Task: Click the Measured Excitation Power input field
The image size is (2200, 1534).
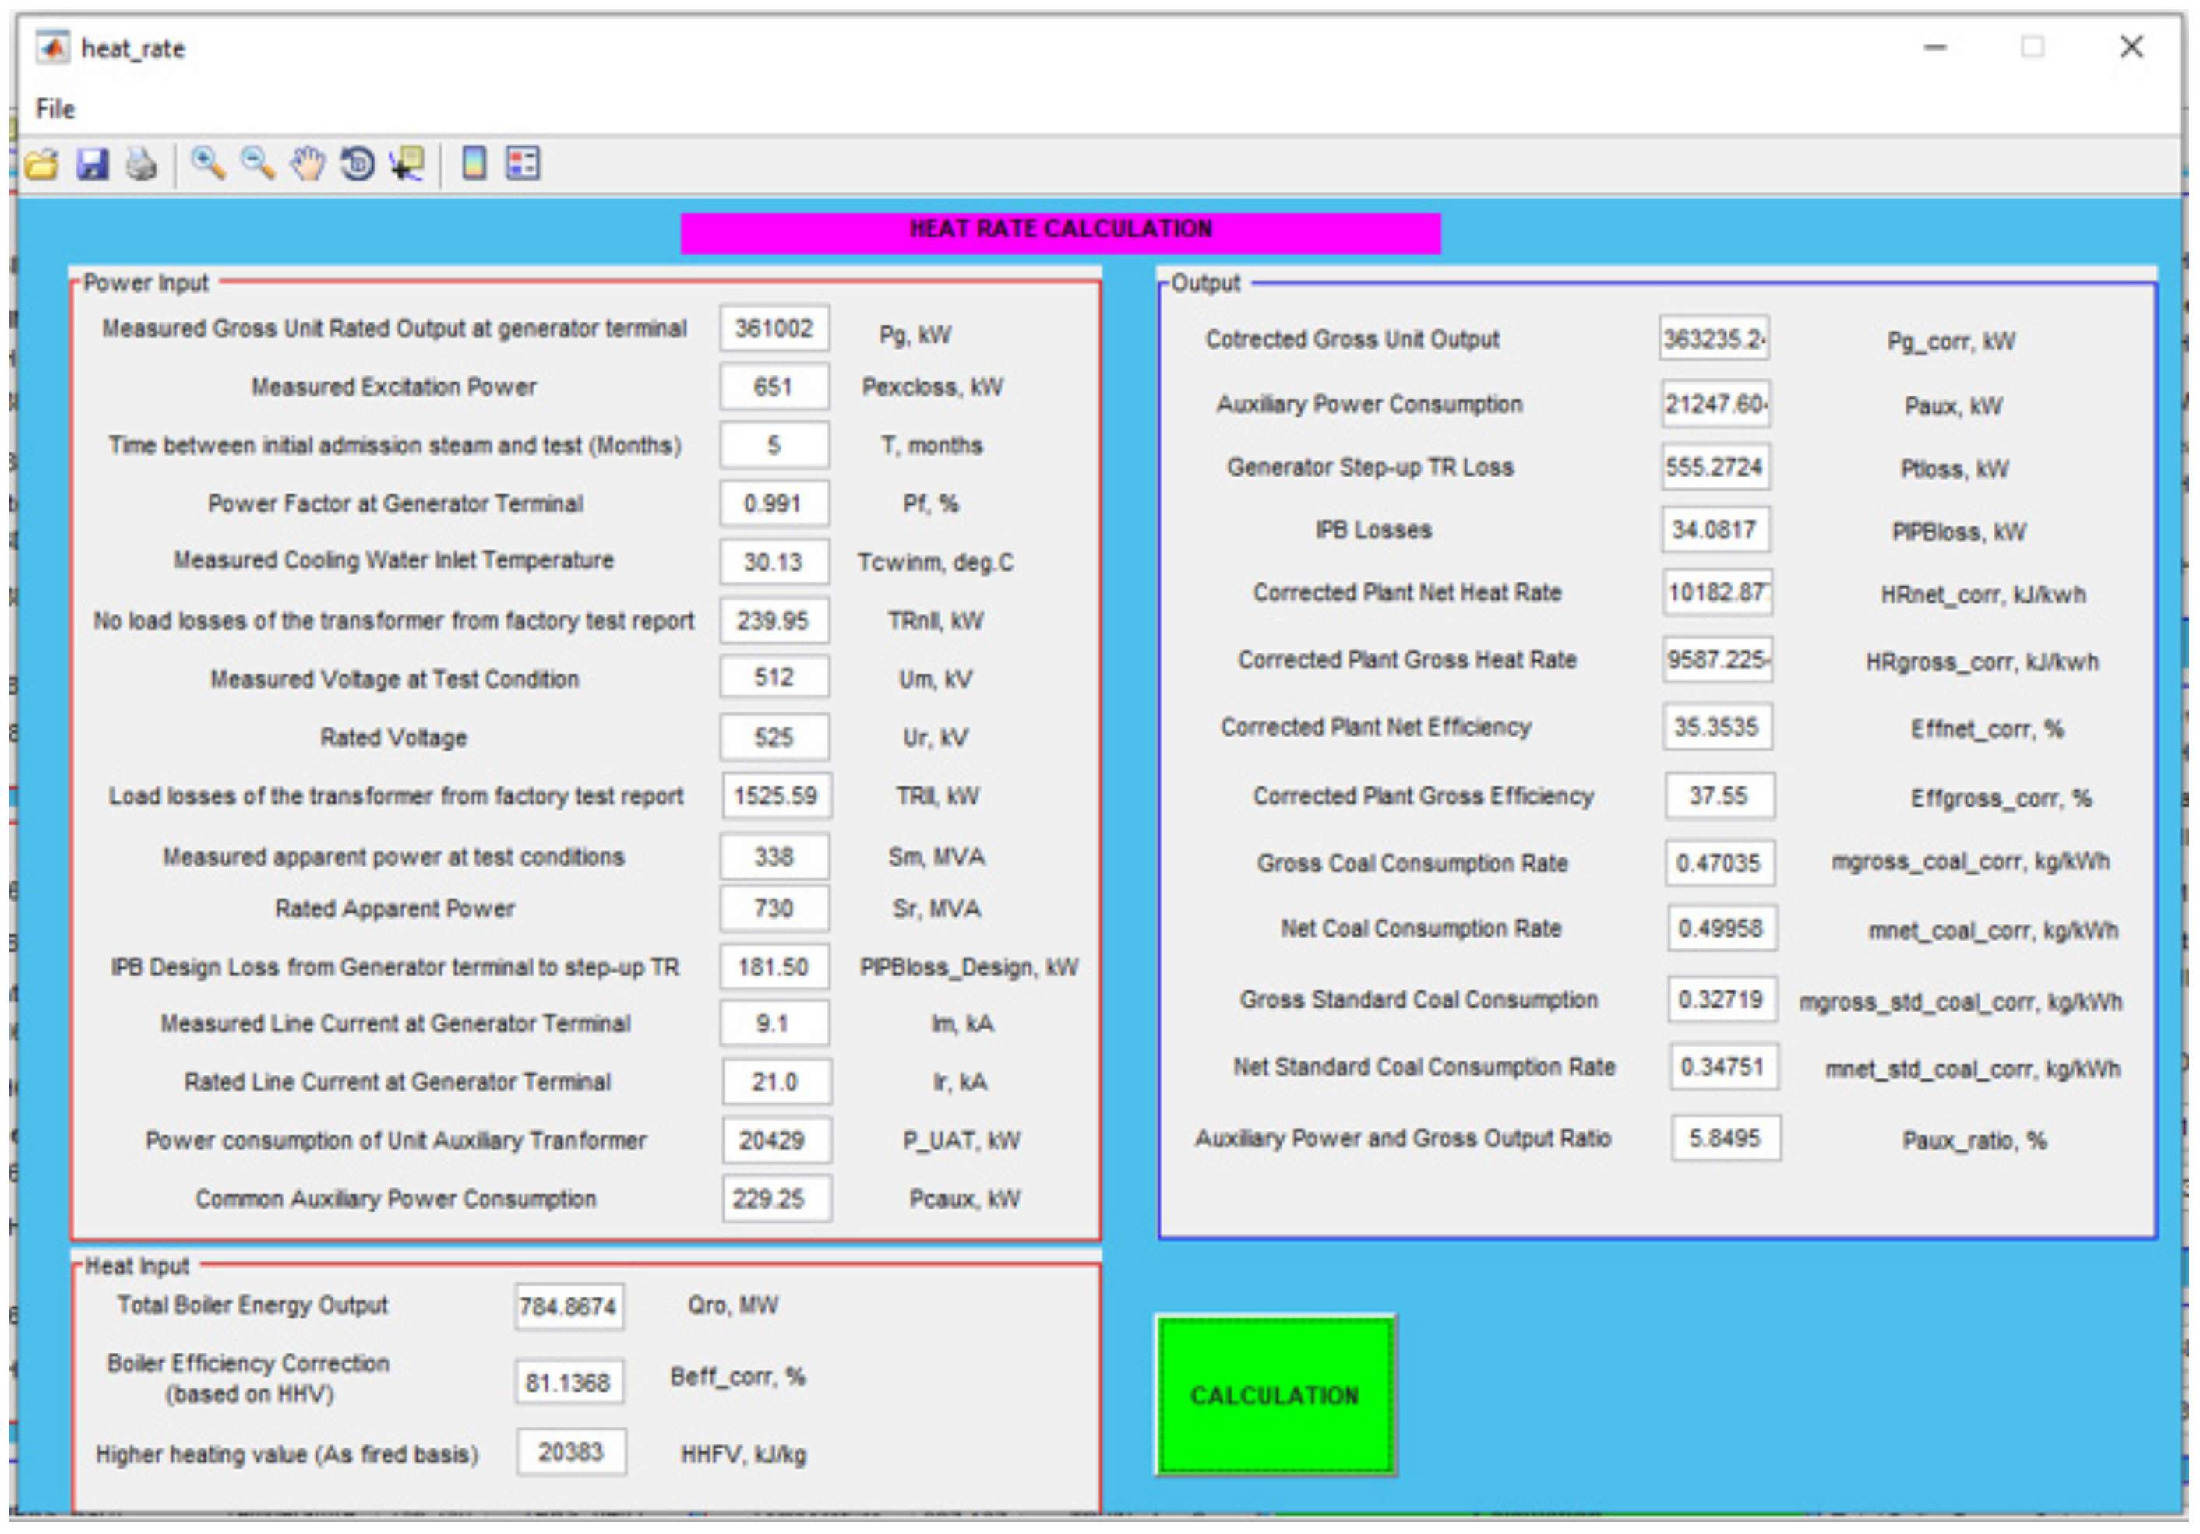Action: coord(774,387)
